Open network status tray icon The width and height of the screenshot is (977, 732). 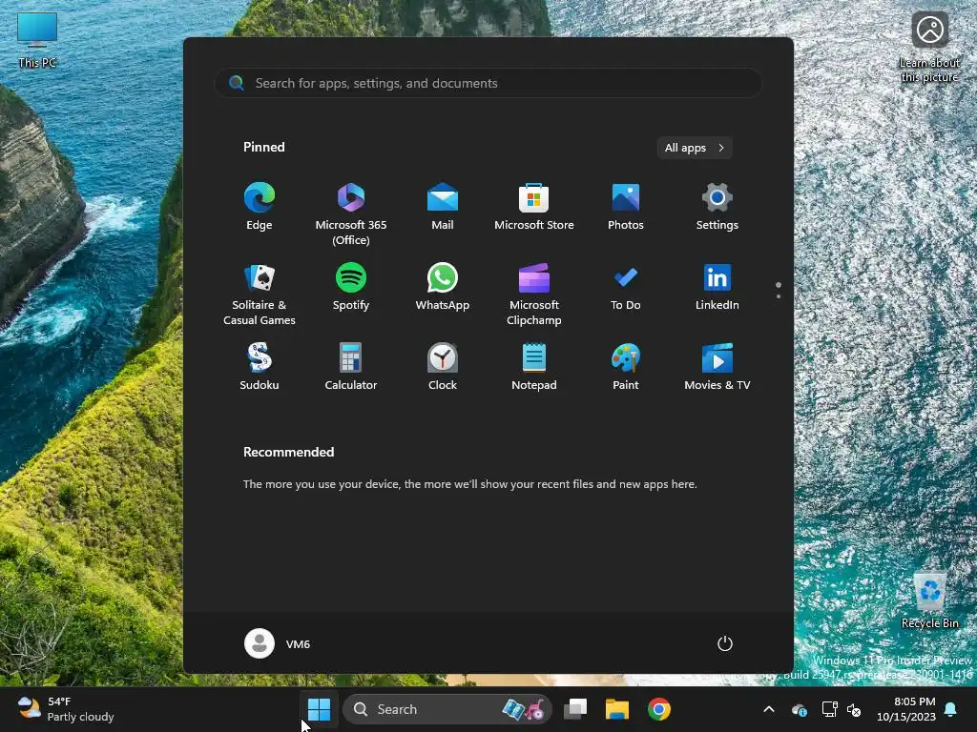coord(829,709)
